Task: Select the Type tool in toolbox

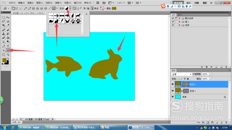Action: pos(8,46)
